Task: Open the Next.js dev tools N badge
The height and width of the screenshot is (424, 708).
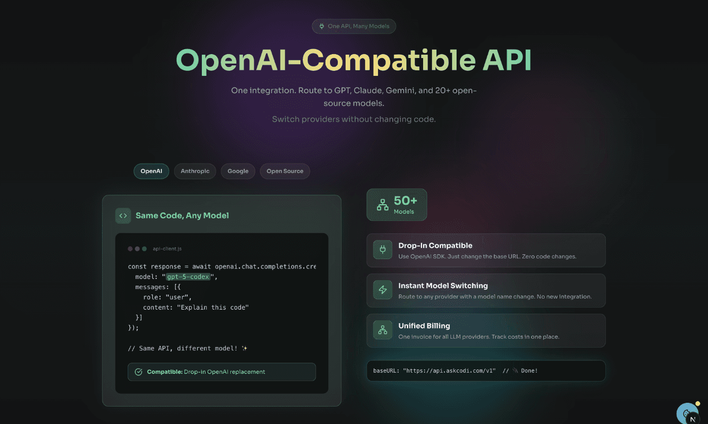Action: pyautogui.click(x=692, y=419)
